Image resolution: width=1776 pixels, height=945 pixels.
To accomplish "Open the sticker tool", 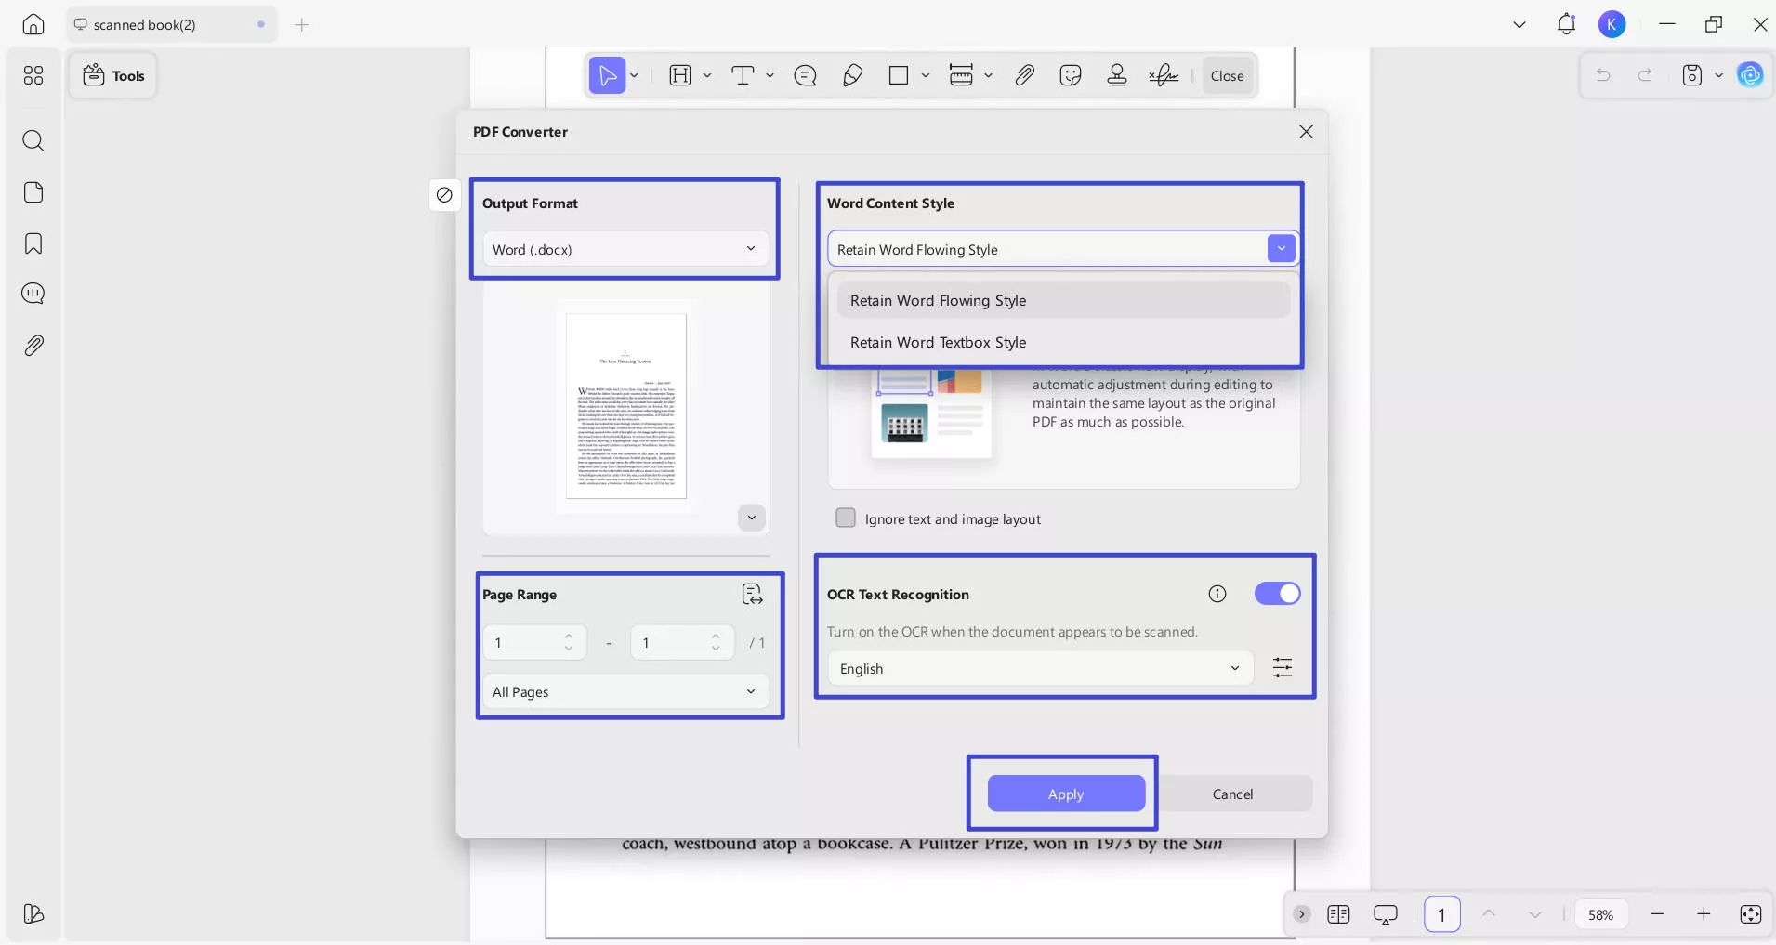I will coord(1071,75).
